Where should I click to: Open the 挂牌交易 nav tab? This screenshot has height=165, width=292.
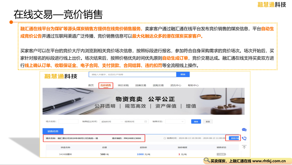point(141,85)
